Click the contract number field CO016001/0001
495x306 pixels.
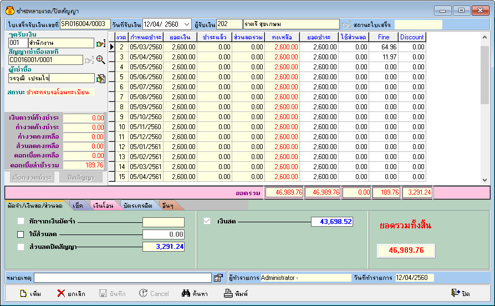coord(46,60)
